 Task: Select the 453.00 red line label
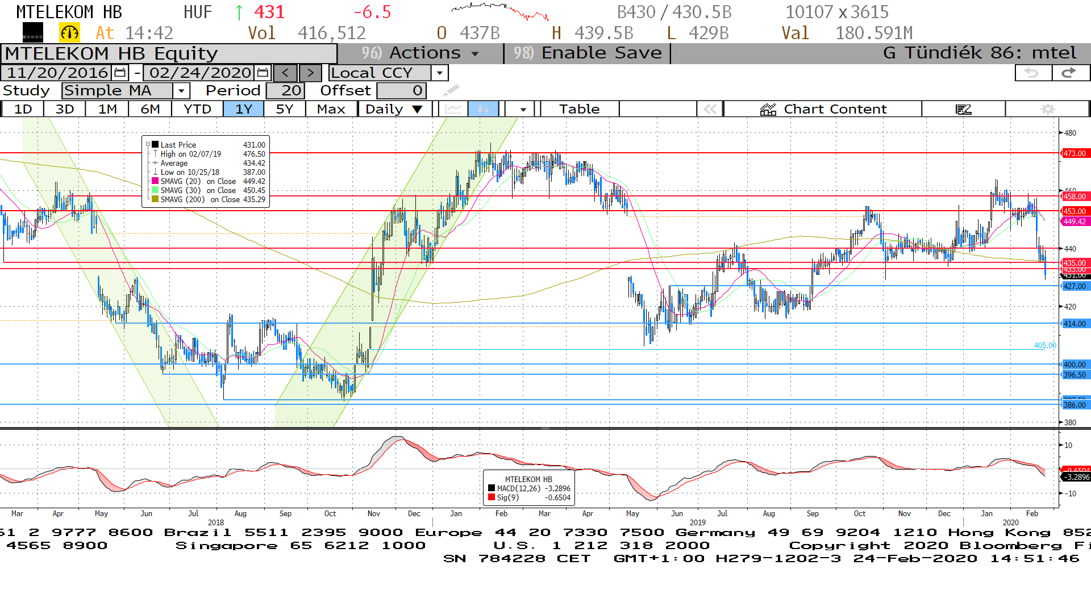pyautogui.click(x=1075, y=211)
